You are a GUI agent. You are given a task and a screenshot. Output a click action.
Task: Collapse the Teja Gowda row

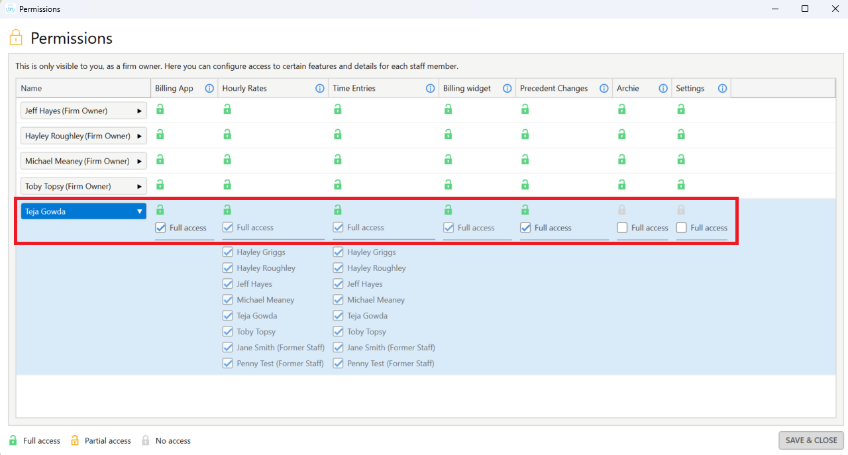[139, 211]
